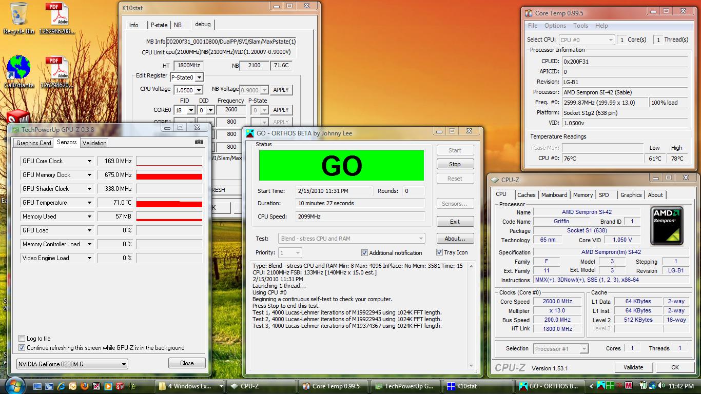
Task: Show hidden tray icons arrow
Action: click(x=591, y=386)
